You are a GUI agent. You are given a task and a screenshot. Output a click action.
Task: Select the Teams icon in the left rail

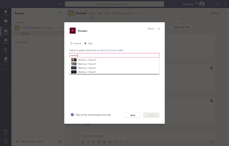(x=6, y=31)
